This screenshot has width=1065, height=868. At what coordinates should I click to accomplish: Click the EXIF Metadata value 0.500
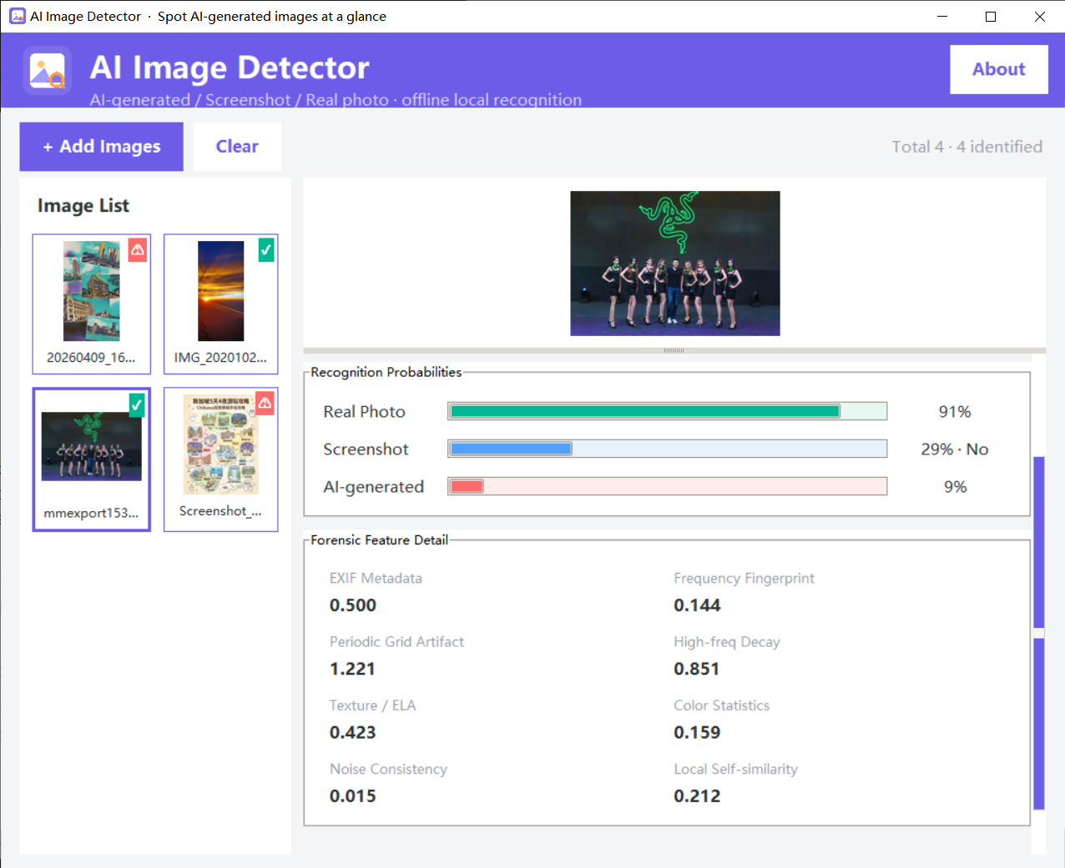(353, 605)
